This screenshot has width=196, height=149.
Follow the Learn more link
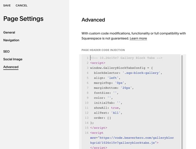click(138, 38)
